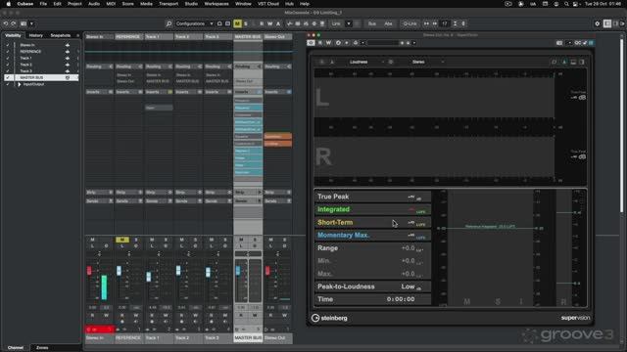Open the Studio menu
The image size is (627, 352).
pyautogui.click(x=191, y=4)
